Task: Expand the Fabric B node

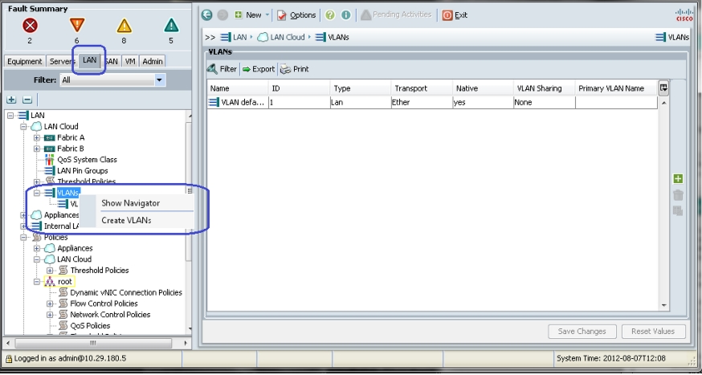Action: point(37,149)
